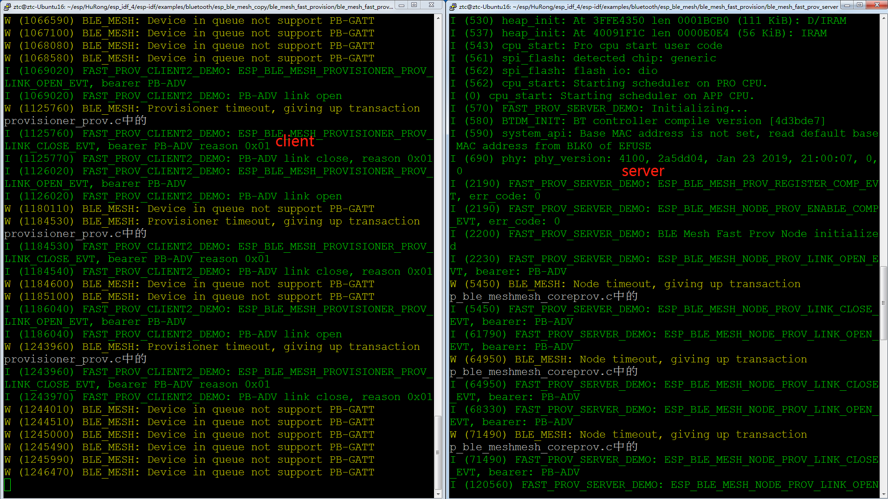Click client log line with timestamp (1066590)
Viewport: 888px width, 499px height.
coord(189,21)
